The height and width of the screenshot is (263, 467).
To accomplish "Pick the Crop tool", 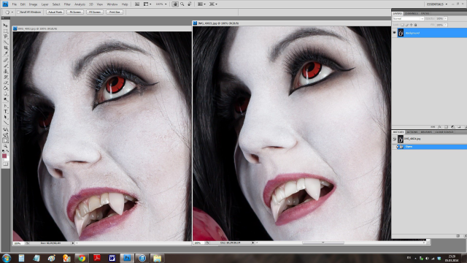I will click(5, 48).
